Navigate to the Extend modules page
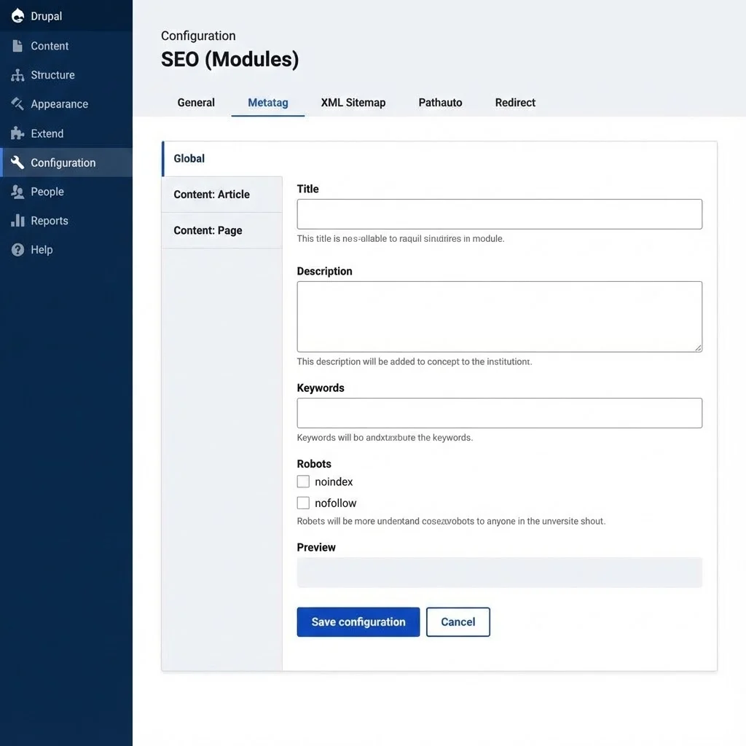746x746 pixels. [46, 133]
